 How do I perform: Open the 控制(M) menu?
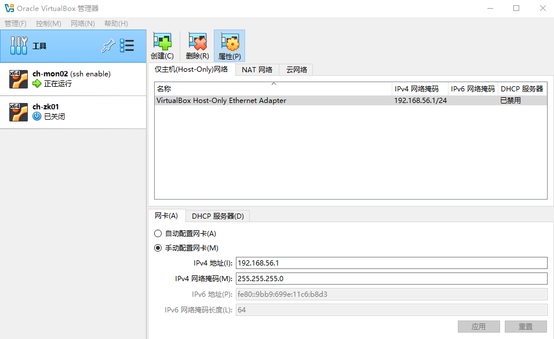point(49,24)
